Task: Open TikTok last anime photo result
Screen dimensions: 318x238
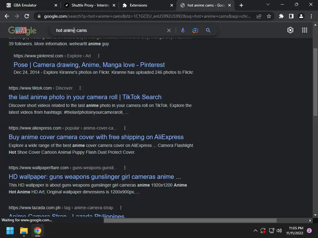Action: coord(85,97)
